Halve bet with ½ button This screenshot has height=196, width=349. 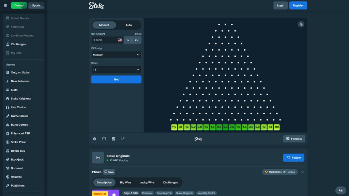click(x=128, y=40)
